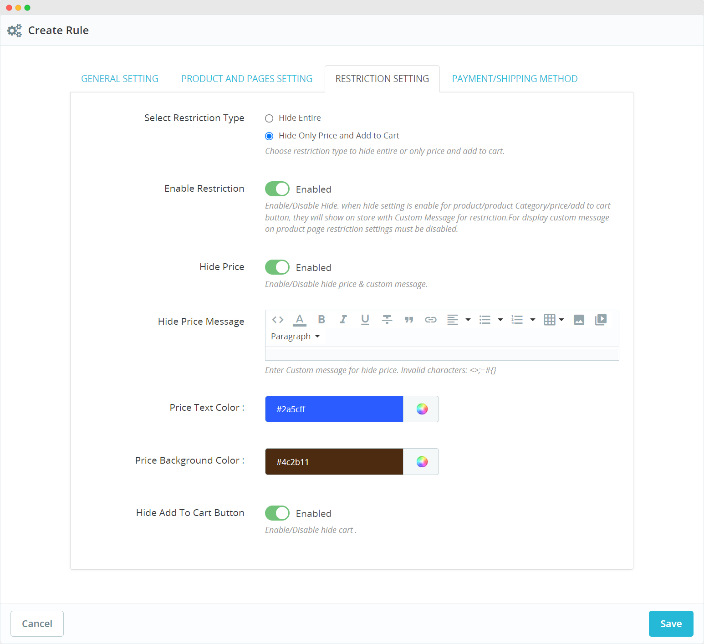Open color picker for Price Background Color
This screenshot has width=704, height=644.
click(x=422, y=462)
